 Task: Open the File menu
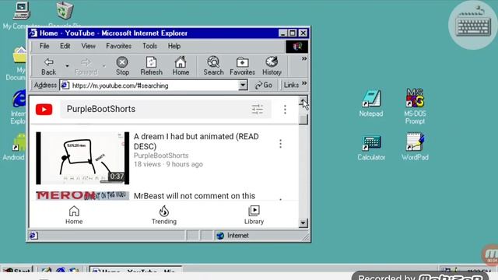(44, 46)
